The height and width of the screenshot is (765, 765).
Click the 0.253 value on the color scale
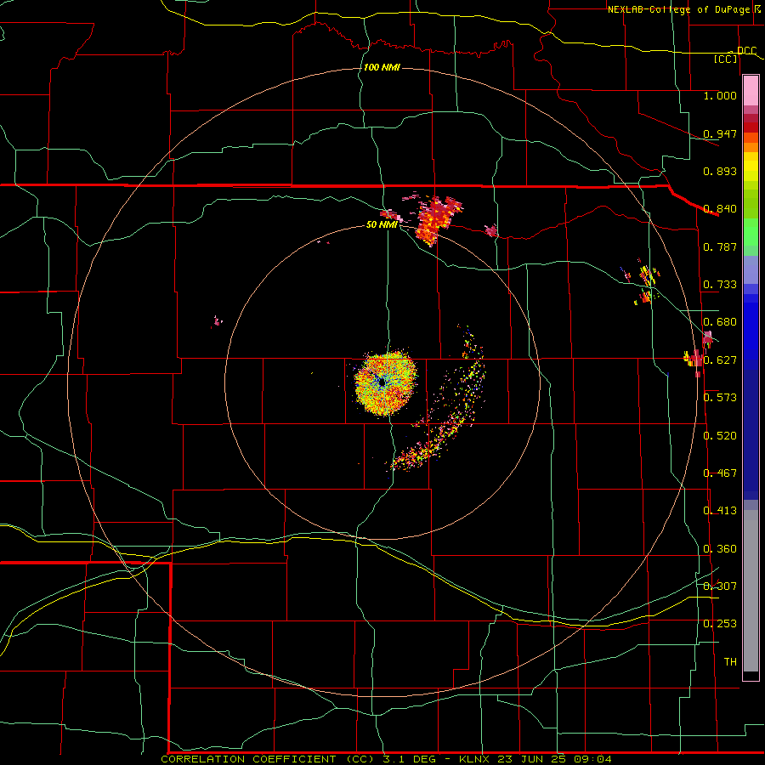point(720,624)
